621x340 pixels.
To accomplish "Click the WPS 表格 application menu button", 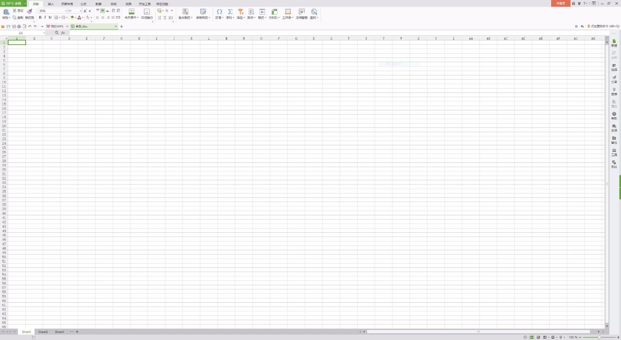I will tap(13, 3).
